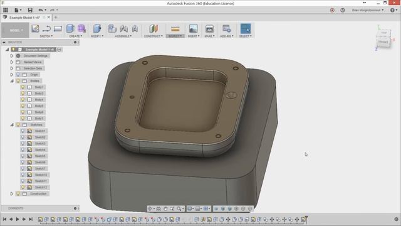This screenshot has height=226, width=401.
Task: Expand Selection Sets node
Action: coord(12,68)
